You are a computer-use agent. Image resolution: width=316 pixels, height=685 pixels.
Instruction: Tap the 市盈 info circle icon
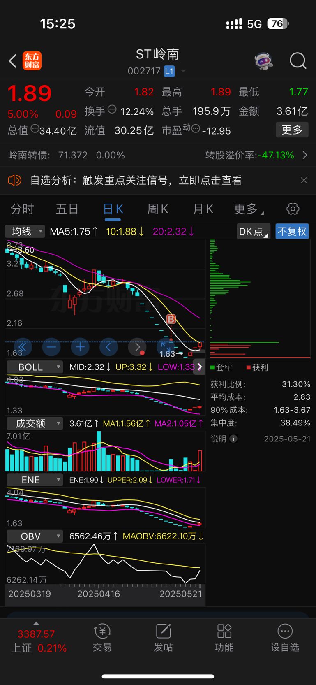[x=196, y=129]
